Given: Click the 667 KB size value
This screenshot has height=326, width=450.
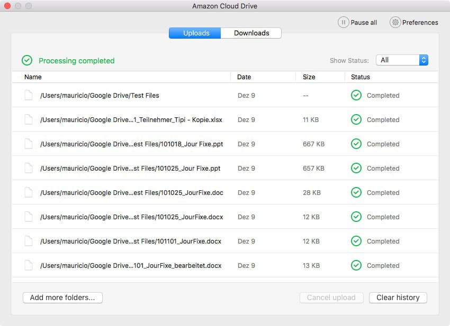Looking at the screenshot, I should (314, 144).
